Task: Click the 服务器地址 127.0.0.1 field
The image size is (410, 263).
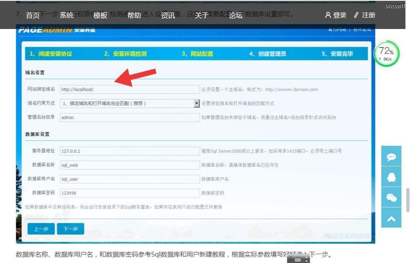Action: 130,151
